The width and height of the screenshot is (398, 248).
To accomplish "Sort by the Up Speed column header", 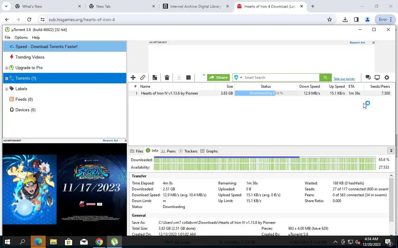I will coord(334,86).
